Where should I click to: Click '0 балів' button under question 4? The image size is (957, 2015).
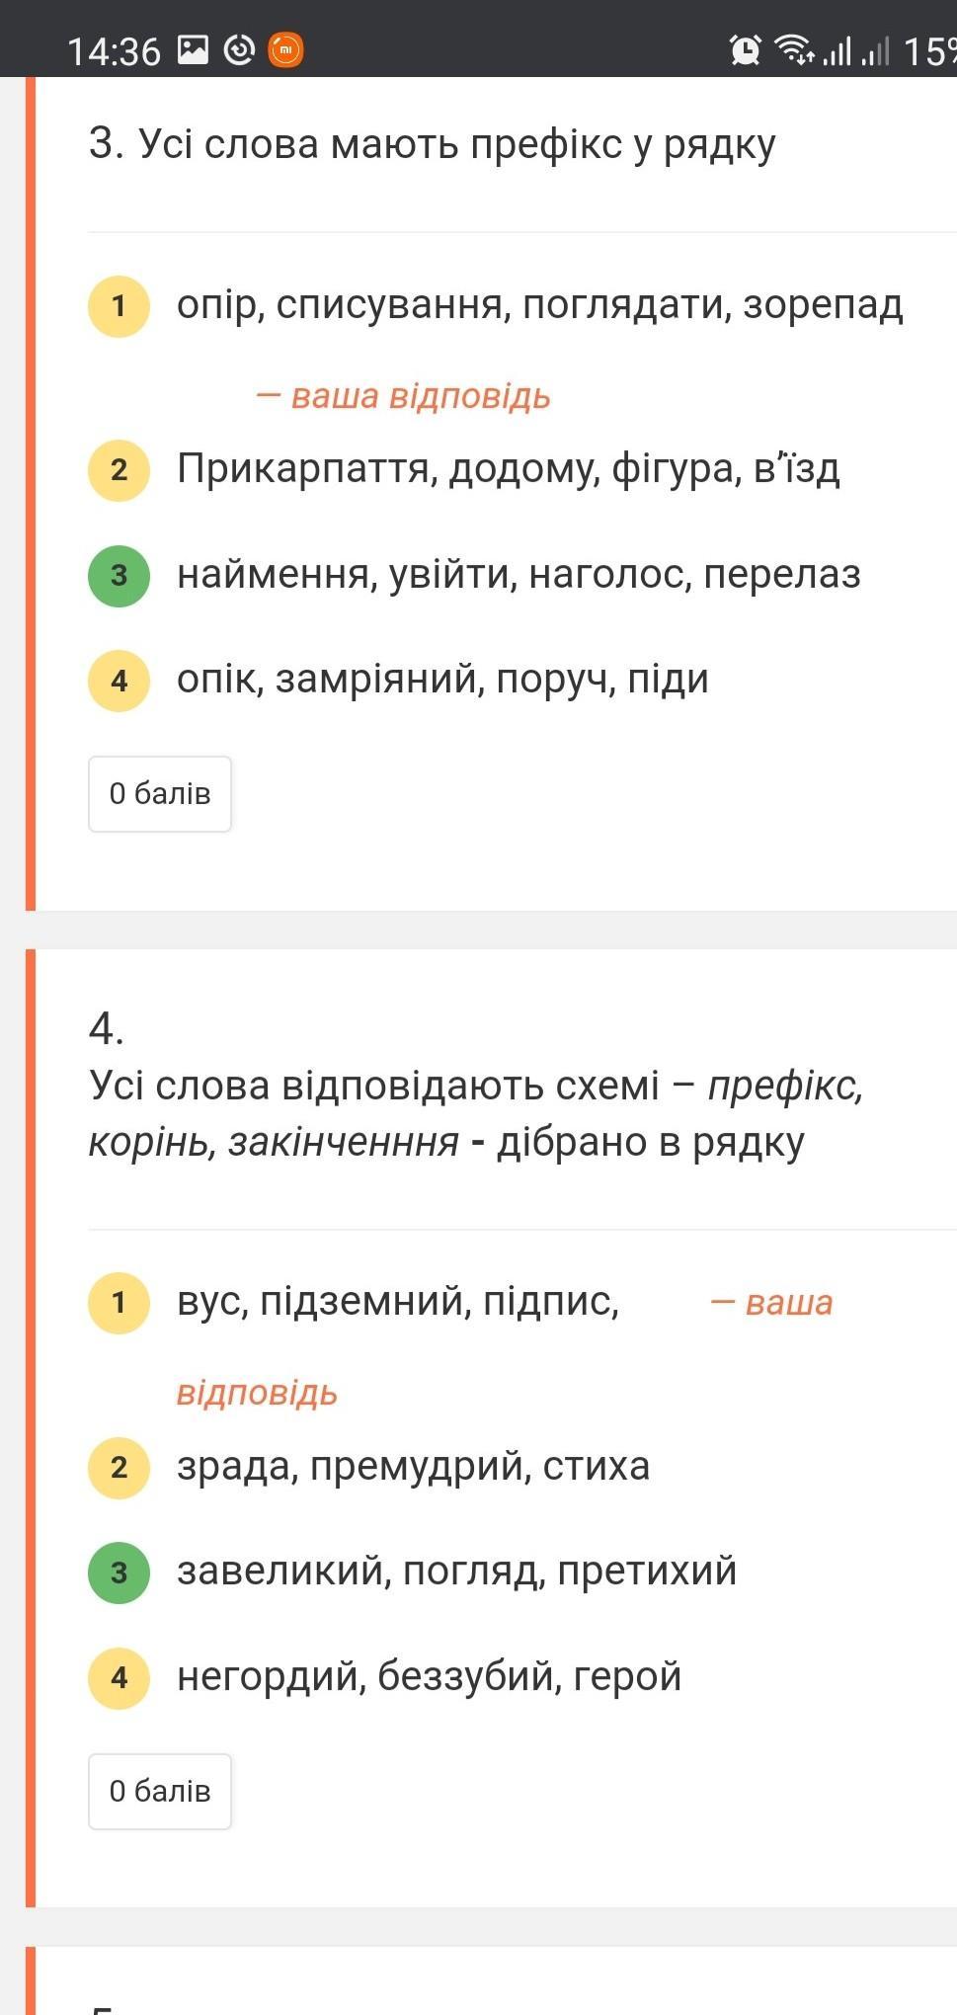[160, 1792]
